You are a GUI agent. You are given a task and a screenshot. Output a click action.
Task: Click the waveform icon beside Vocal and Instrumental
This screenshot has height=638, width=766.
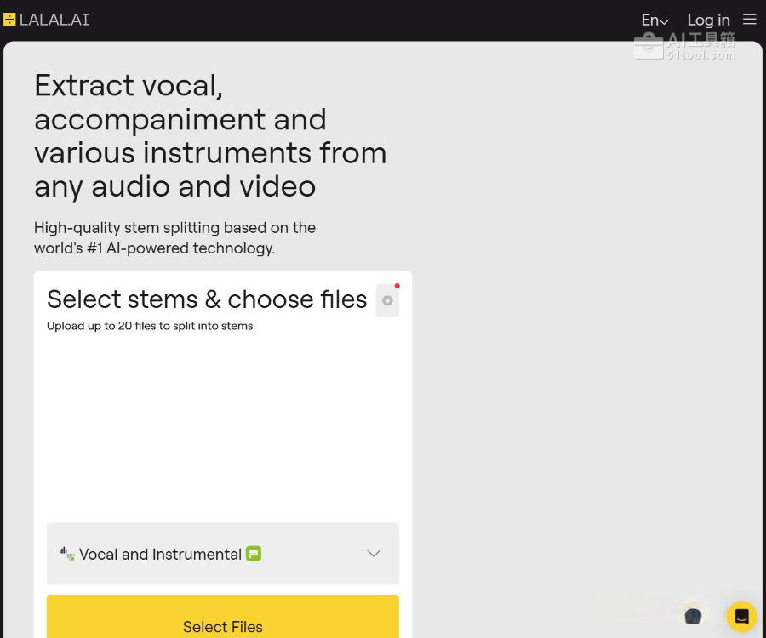(66, 554)
